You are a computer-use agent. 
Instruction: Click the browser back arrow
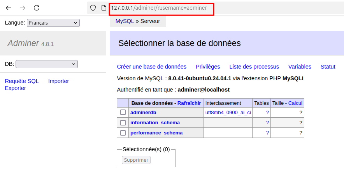pyautogui.click(x=9, y=8)
